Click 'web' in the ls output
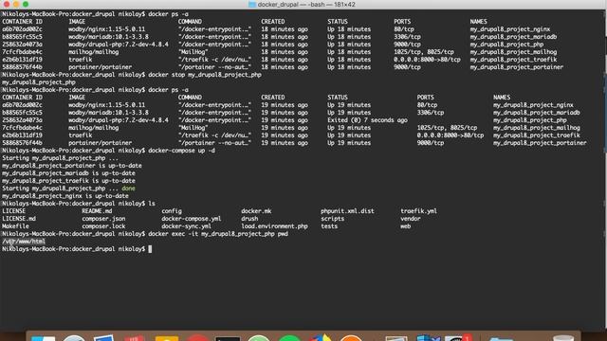607x341 pixels. coord(405,226)
